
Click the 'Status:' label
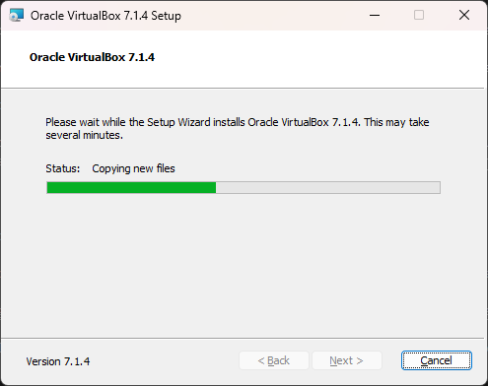(62, 168)
